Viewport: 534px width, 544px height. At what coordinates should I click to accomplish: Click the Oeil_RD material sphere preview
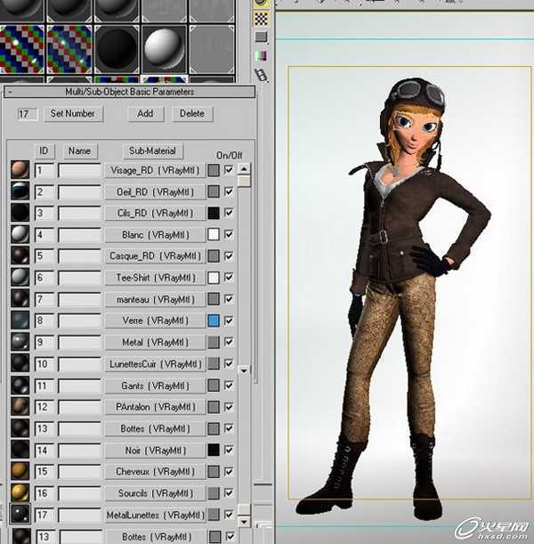(20, 191)
